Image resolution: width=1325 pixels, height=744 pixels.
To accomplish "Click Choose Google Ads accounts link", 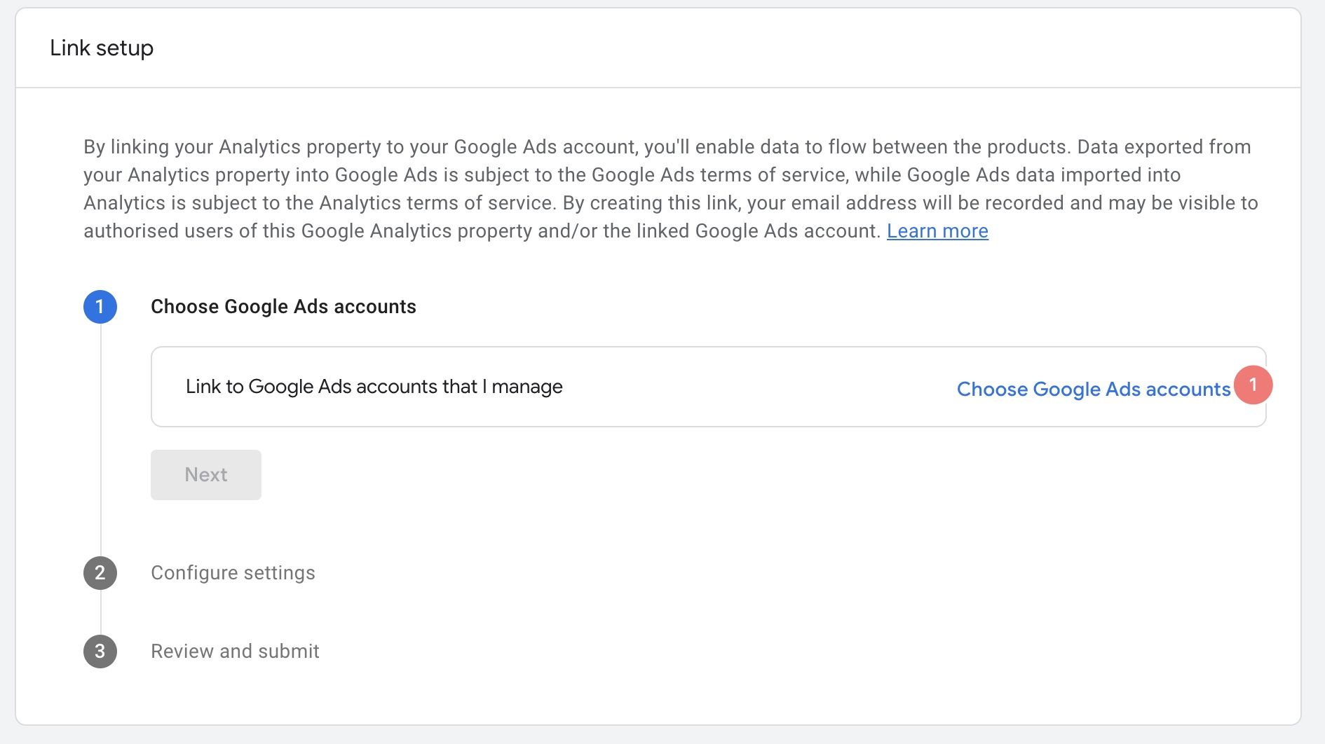I will click(x=1094, y=389).
